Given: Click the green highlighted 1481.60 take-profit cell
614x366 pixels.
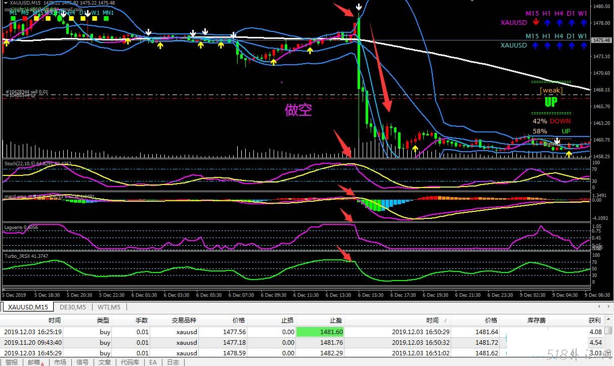Looking at the screenshot, I should [x=321, y=332].
